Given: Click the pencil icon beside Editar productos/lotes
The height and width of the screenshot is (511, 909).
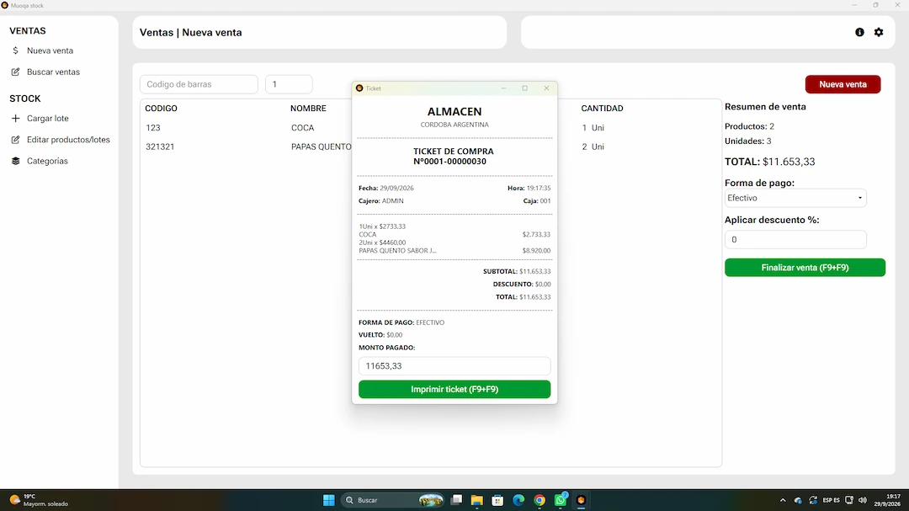Looking at the screenshot, I should tap(16, 140).
